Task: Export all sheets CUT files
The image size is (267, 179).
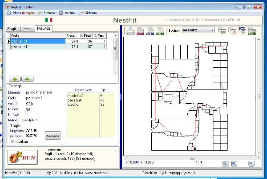Action: 252,31
